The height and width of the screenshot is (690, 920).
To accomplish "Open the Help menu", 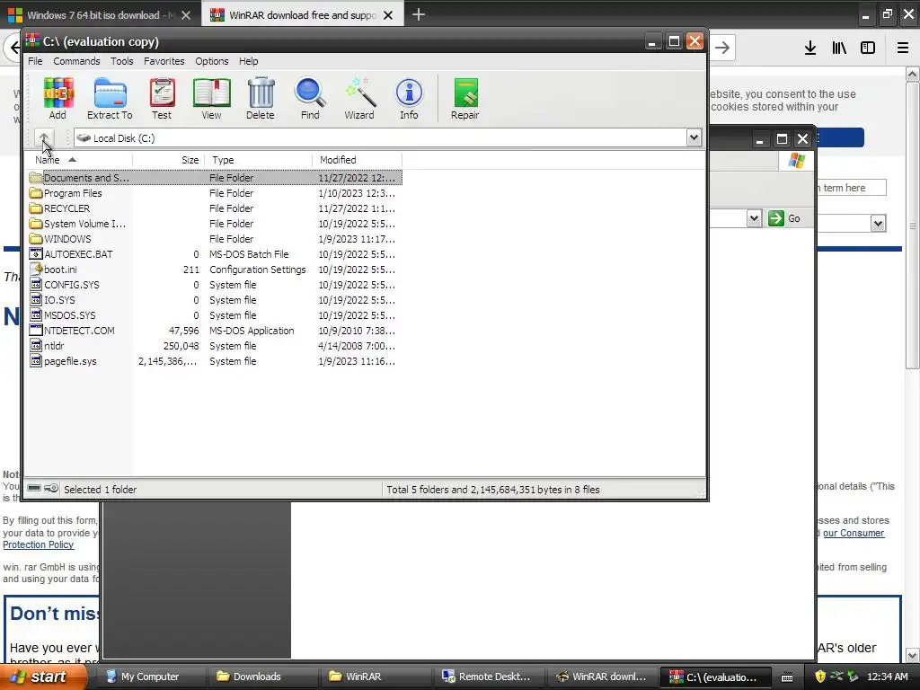I will pos(248,61).
